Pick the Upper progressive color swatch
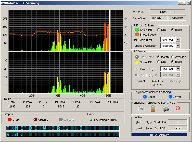Screen dimensions: 192x142 click(x=145, y=97)
